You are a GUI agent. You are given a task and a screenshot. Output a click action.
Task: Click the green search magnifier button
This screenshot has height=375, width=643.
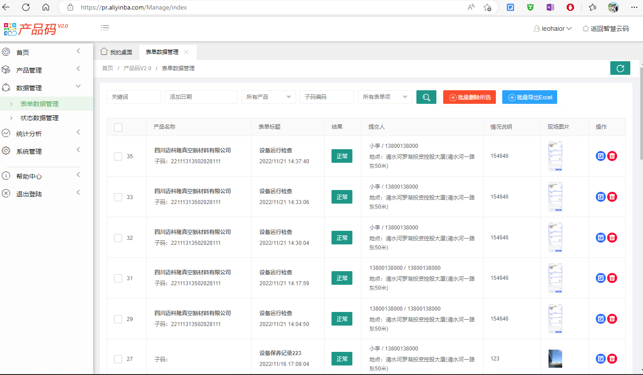(426, 97)
